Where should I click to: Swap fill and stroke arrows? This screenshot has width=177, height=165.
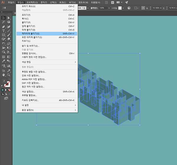(9, 79)
